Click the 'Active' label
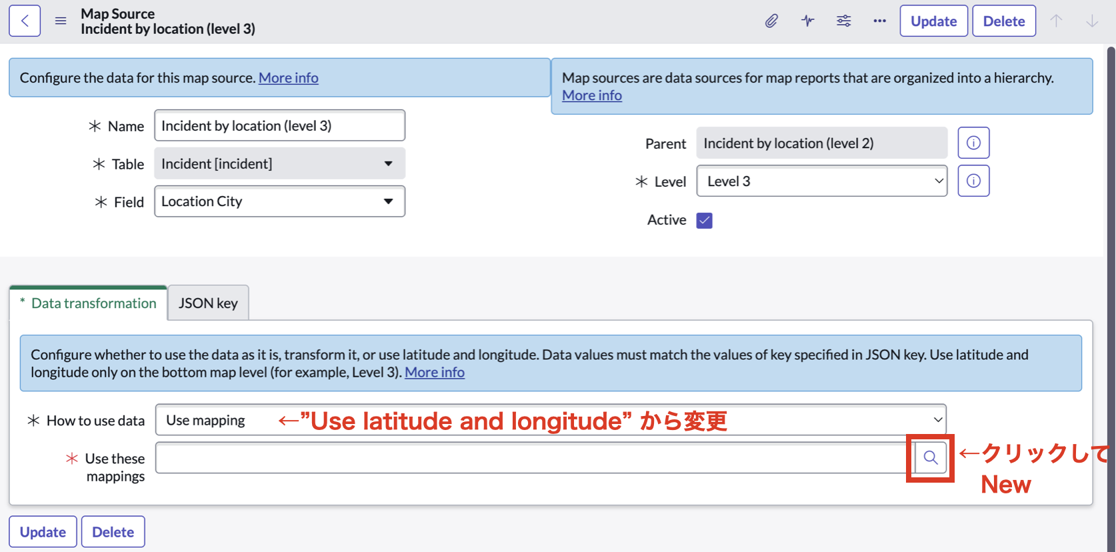 667,220
